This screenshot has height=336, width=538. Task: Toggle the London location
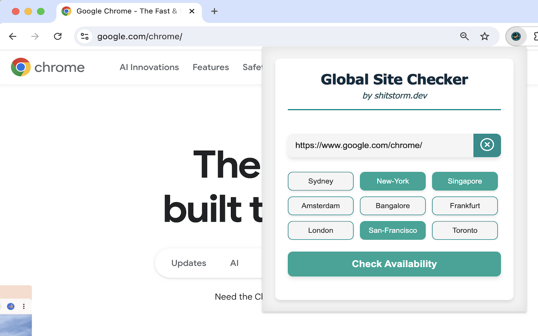321,231
